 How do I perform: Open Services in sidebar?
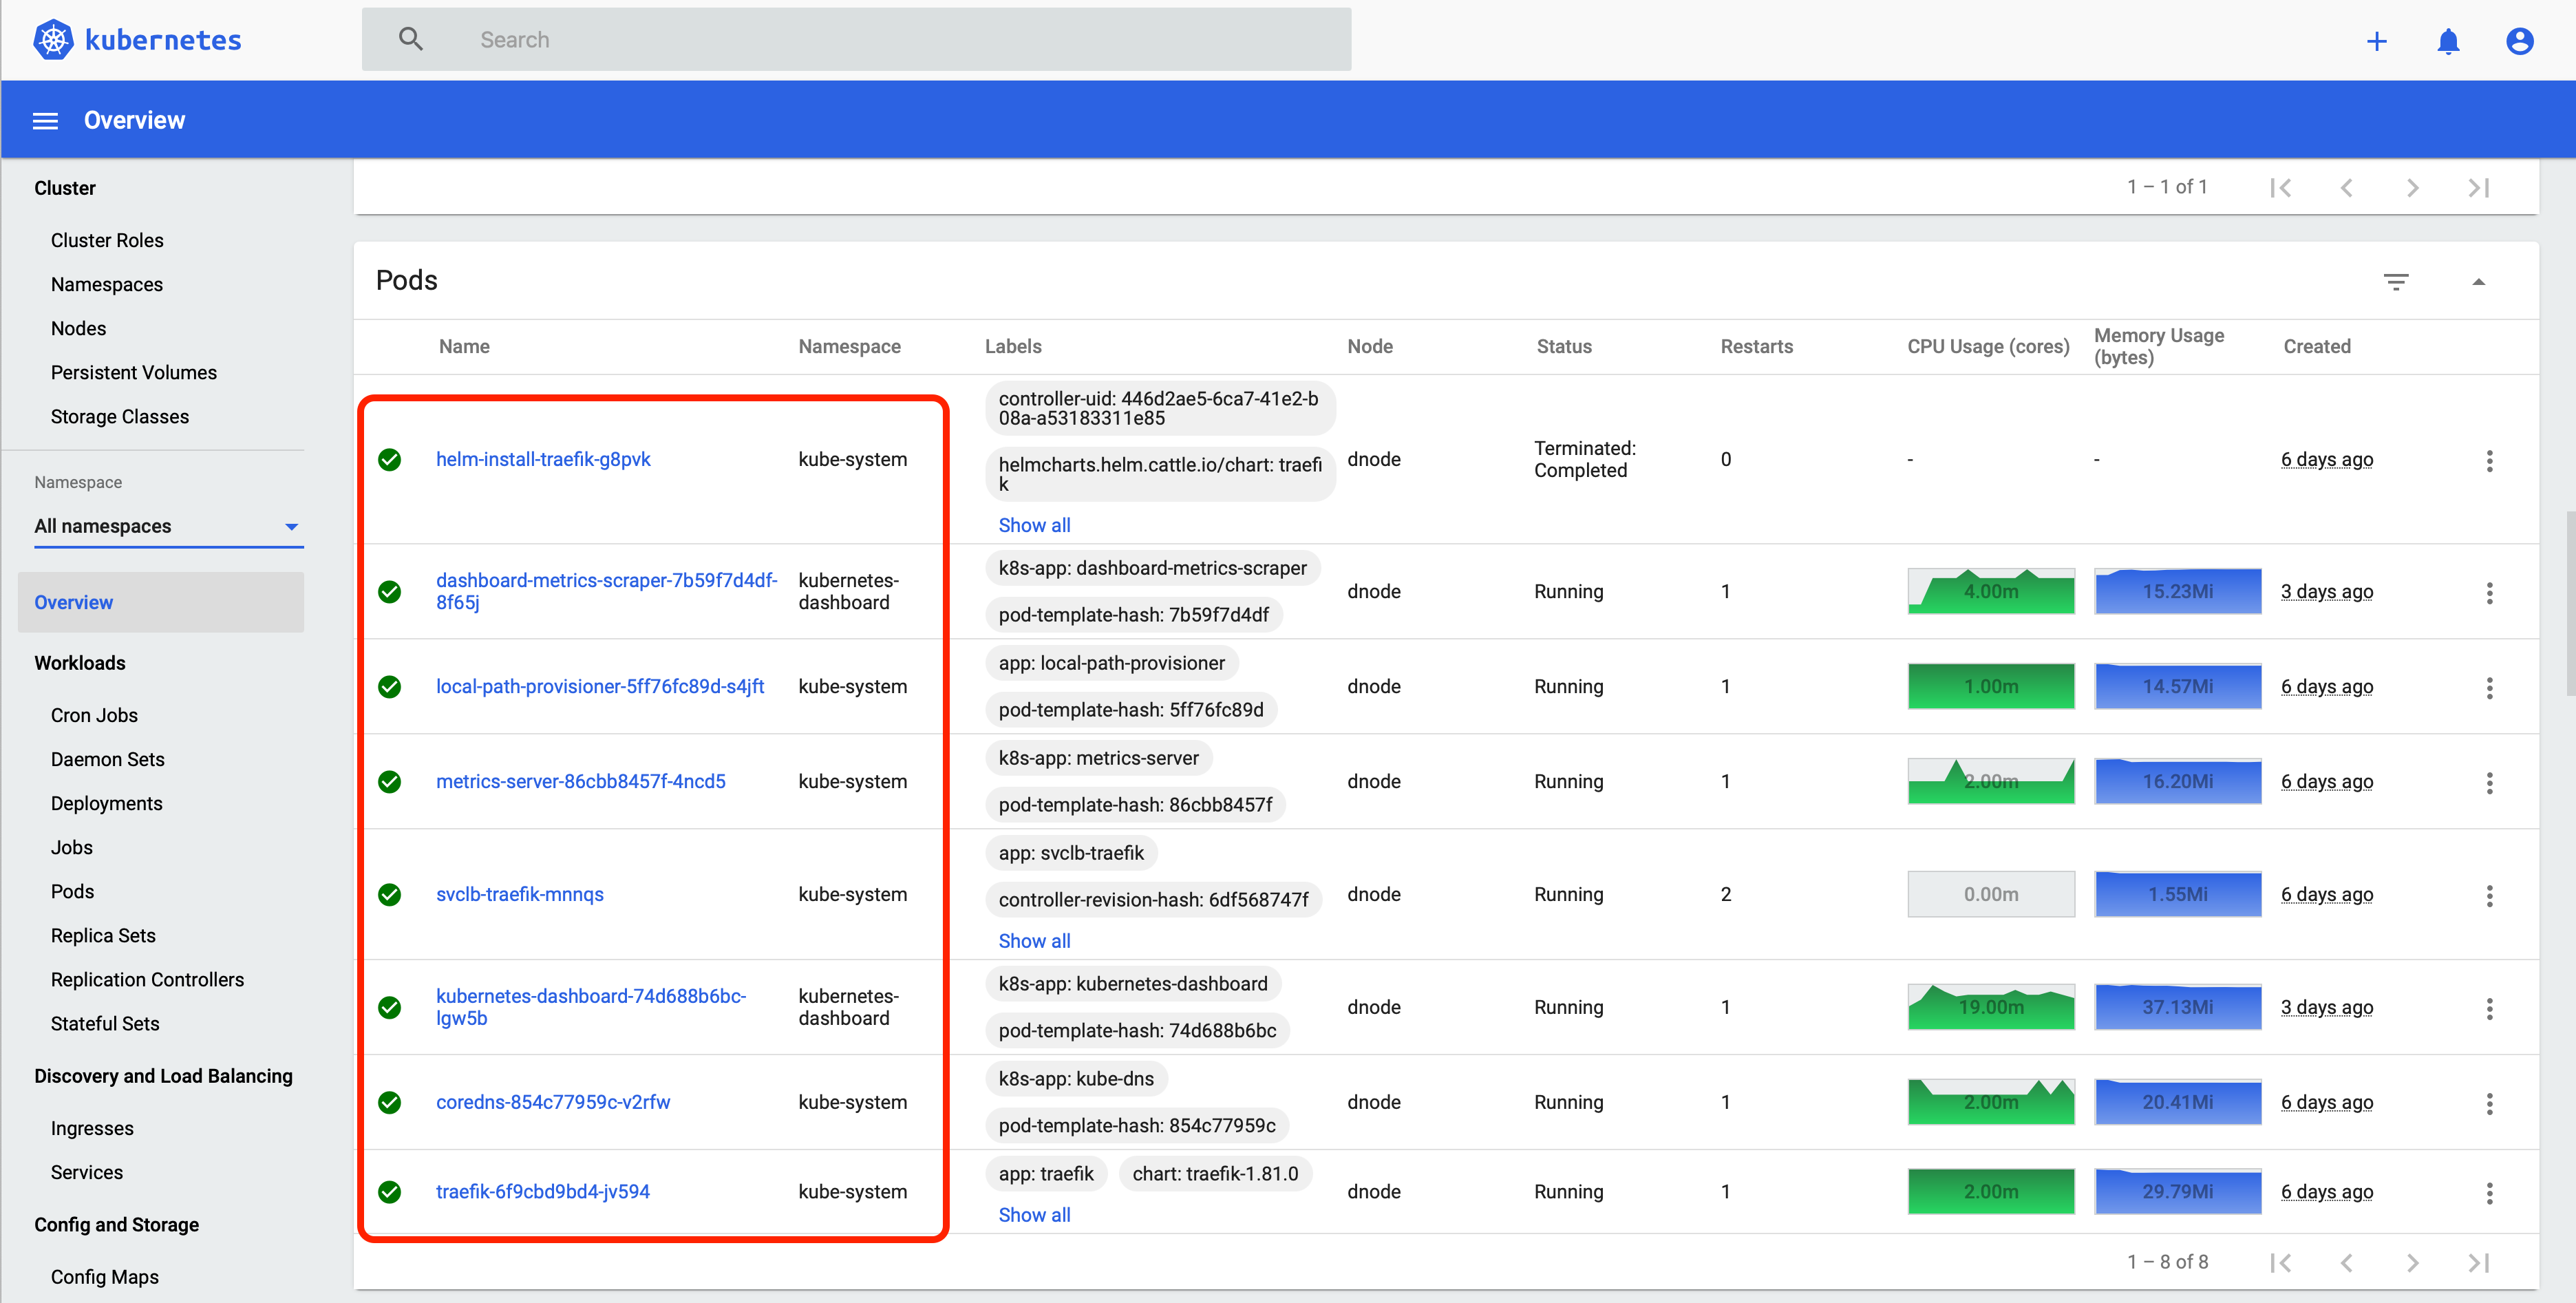click(87, 1172)
